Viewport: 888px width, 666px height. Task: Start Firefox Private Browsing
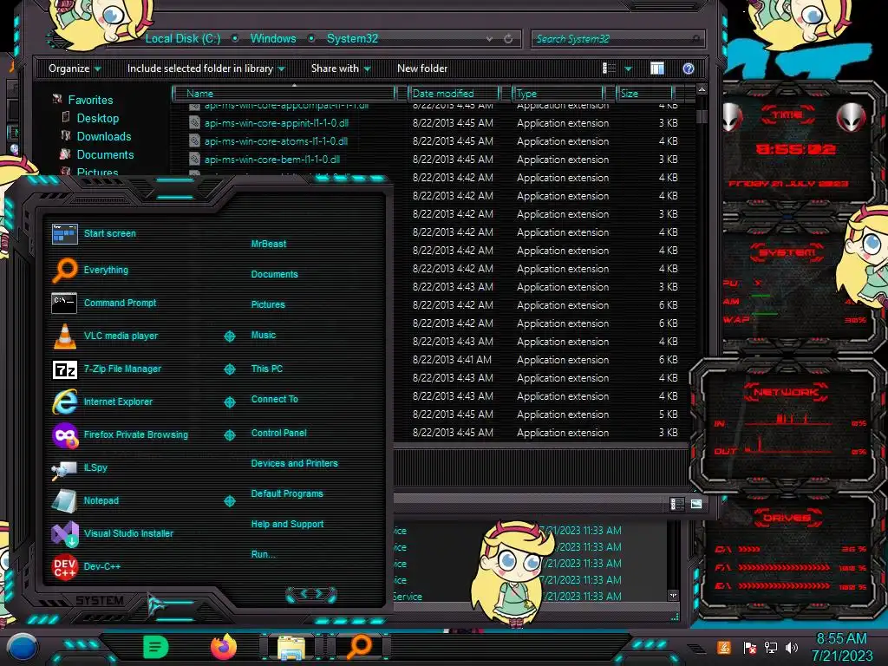pyautogui.click(x=120, y=435)
